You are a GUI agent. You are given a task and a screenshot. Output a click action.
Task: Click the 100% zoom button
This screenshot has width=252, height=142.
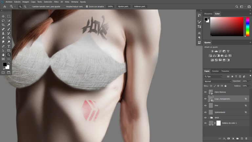tap(110, 7)
